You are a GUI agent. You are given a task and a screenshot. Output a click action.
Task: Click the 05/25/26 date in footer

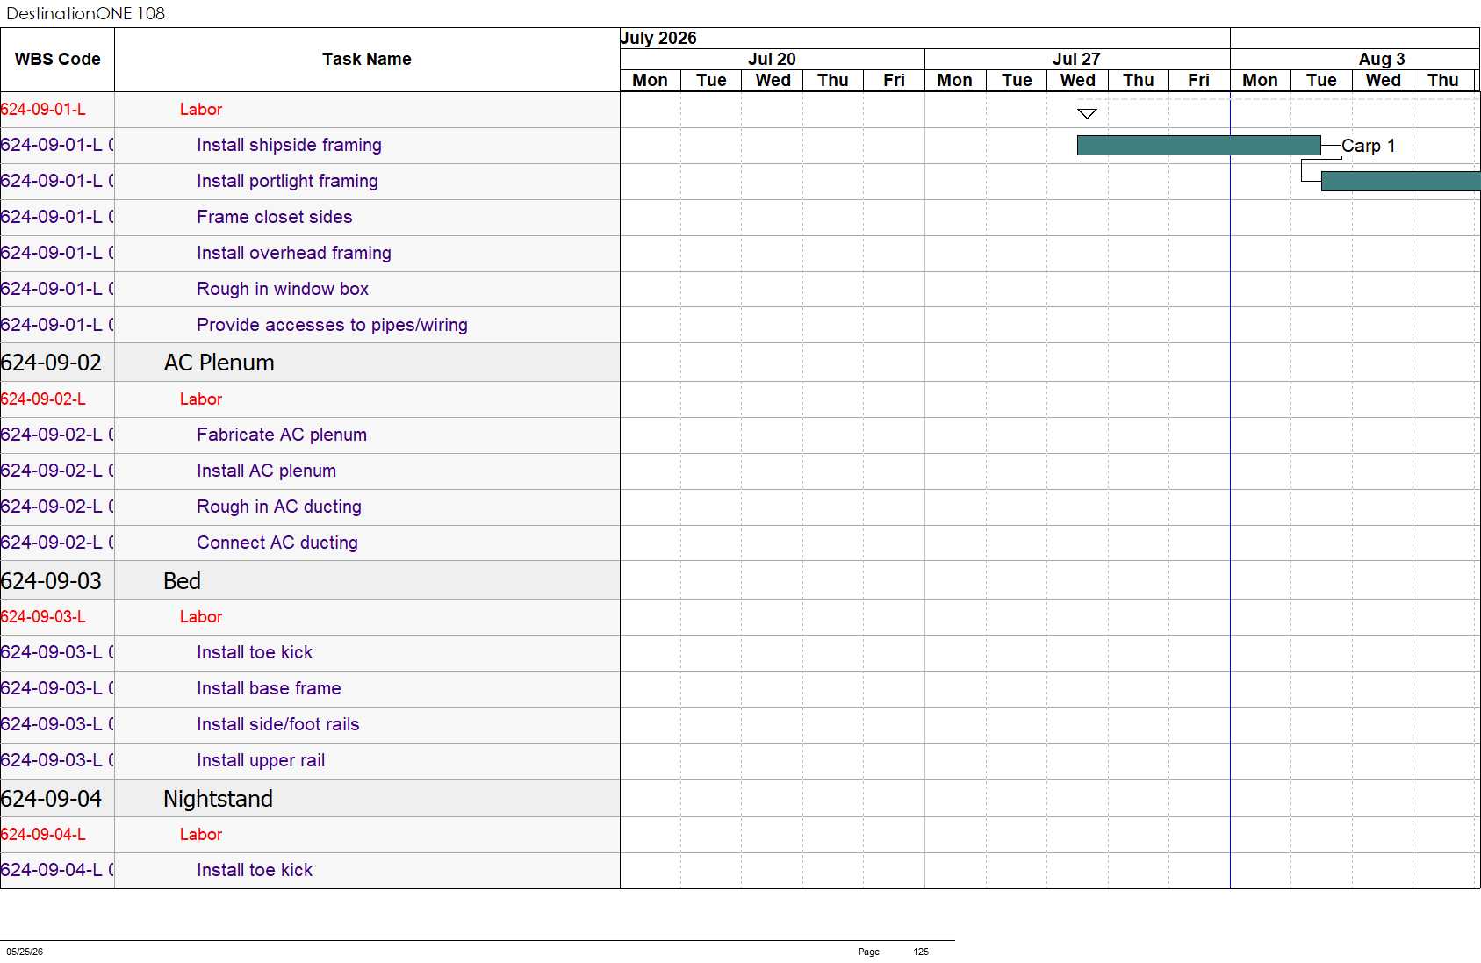coord(25,952)
